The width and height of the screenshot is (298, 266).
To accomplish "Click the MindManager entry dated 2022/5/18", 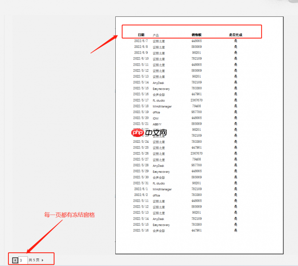I will pyautogui.click(x=162, y=106).
